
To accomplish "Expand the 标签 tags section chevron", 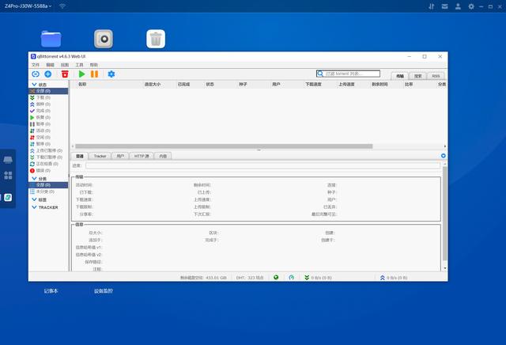I will pyautogui.click(x=34, y=199).
